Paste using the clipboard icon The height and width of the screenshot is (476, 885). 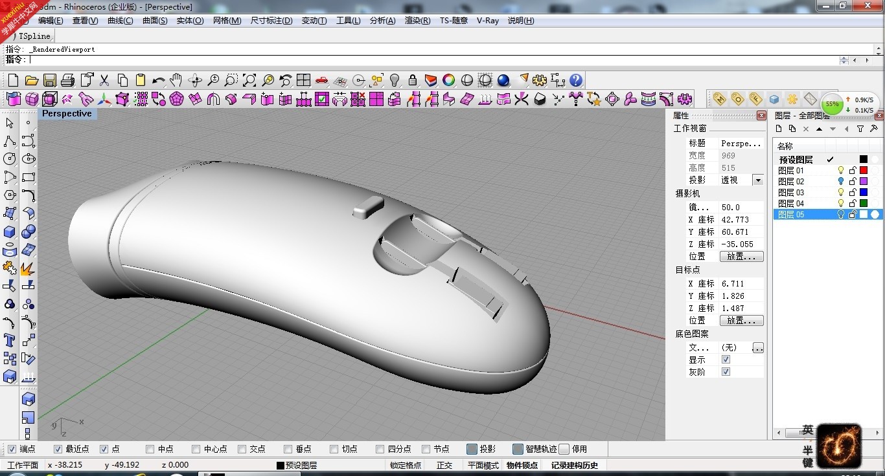[140, 80]
